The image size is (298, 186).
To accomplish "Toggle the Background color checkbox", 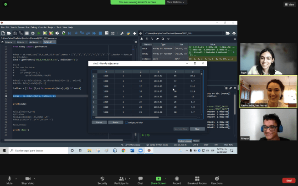I will point(126,122).
